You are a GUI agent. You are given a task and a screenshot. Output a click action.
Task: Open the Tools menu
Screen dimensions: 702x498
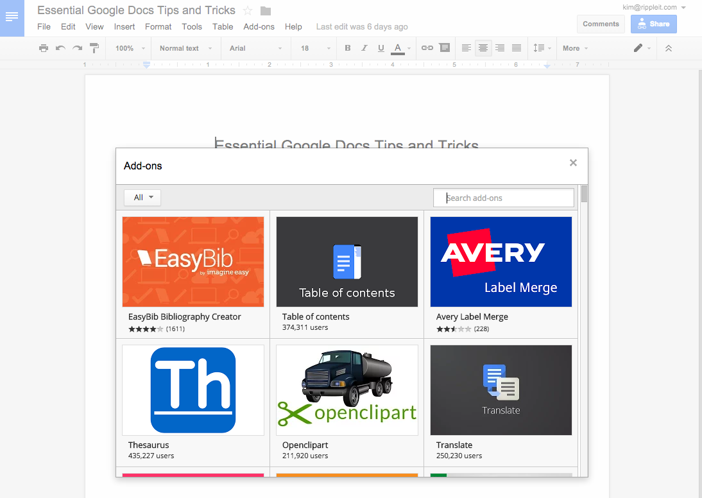[192, 27]
